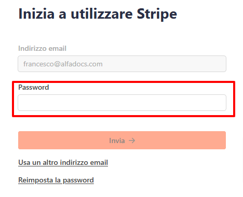The height and width of the screenshot is (197, 243).
Task: Select the 'Inizia a utilizzare Stripe' heading
Action: click(98, 14)
